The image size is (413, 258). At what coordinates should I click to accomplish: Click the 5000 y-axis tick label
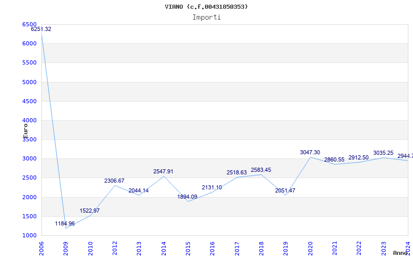tap(29, 82)
